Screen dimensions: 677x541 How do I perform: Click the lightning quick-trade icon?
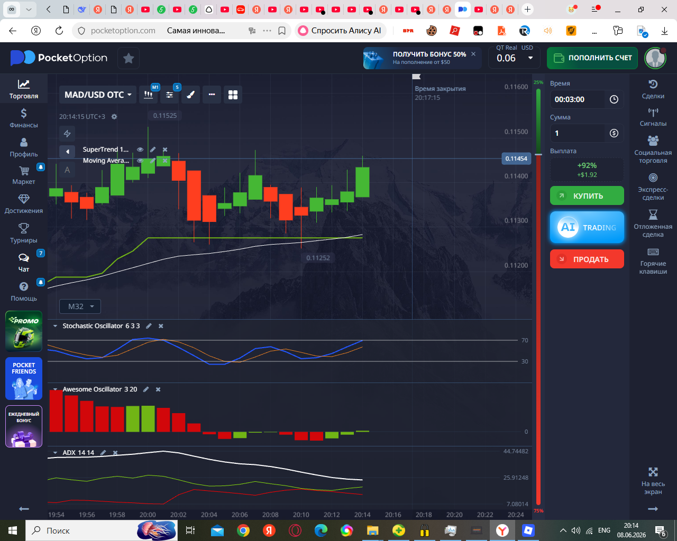pyautogui.click(x=67, y=134)
